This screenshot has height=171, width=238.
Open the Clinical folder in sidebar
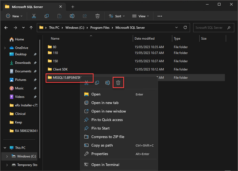[20, 114]
